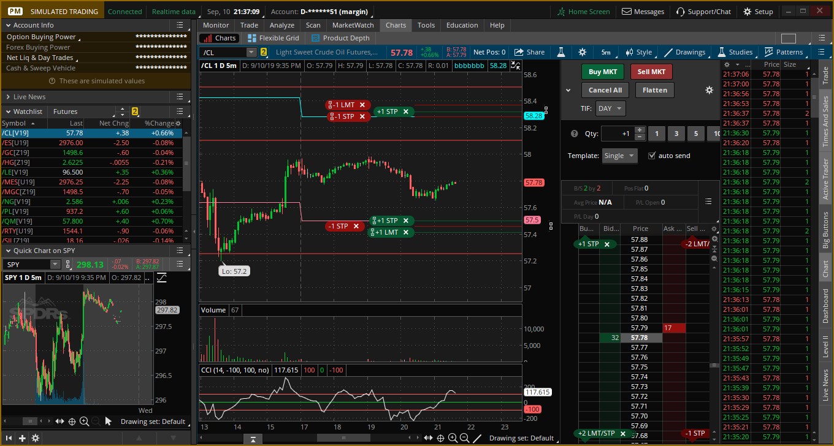Click the Flatten button

point(655,90)
